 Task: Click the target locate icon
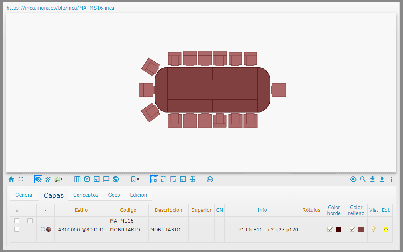353,179
